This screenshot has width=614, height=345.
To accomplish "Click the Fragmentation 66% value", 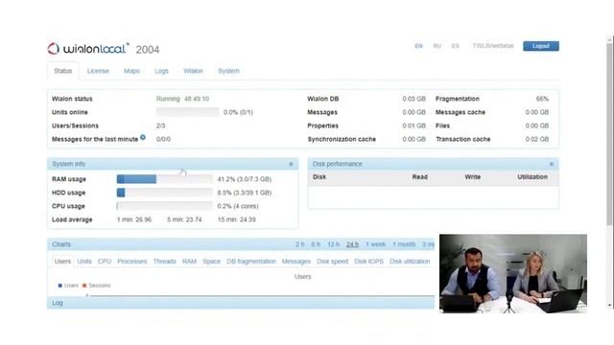I will click(542, 99).
